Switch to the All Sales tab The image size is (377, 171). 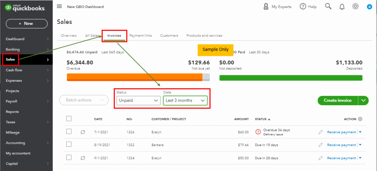point(92,36)
